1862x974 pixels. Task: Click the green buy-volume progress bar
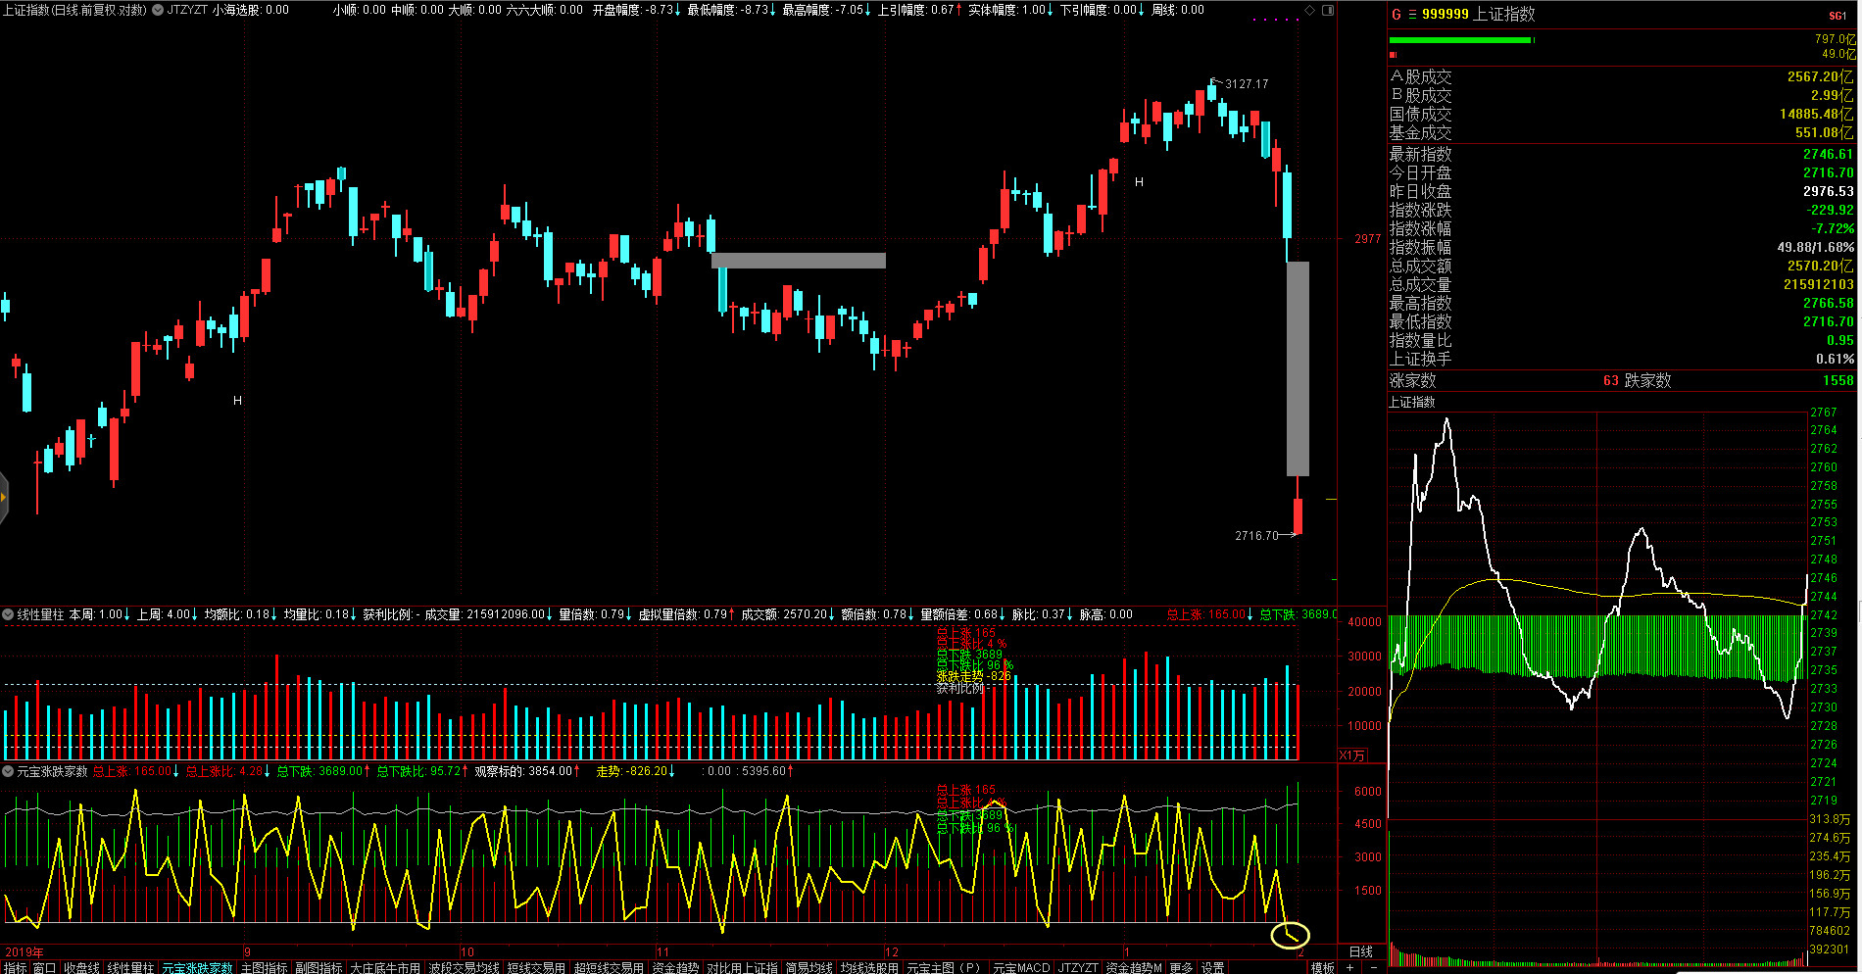[x=1459, y=40]
